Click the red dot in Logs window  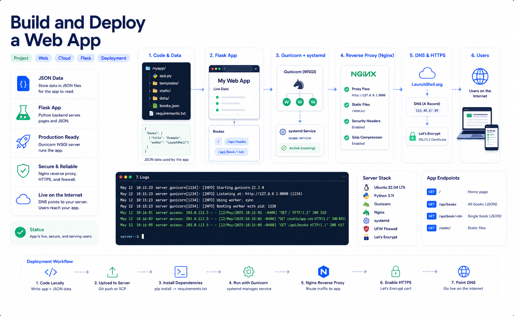[121, 177]
